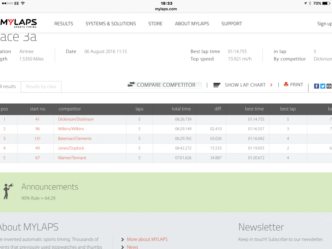The width and height of the screenshot is (332, 249).
Task: Click the Sign up link
Action: [324, 24]
